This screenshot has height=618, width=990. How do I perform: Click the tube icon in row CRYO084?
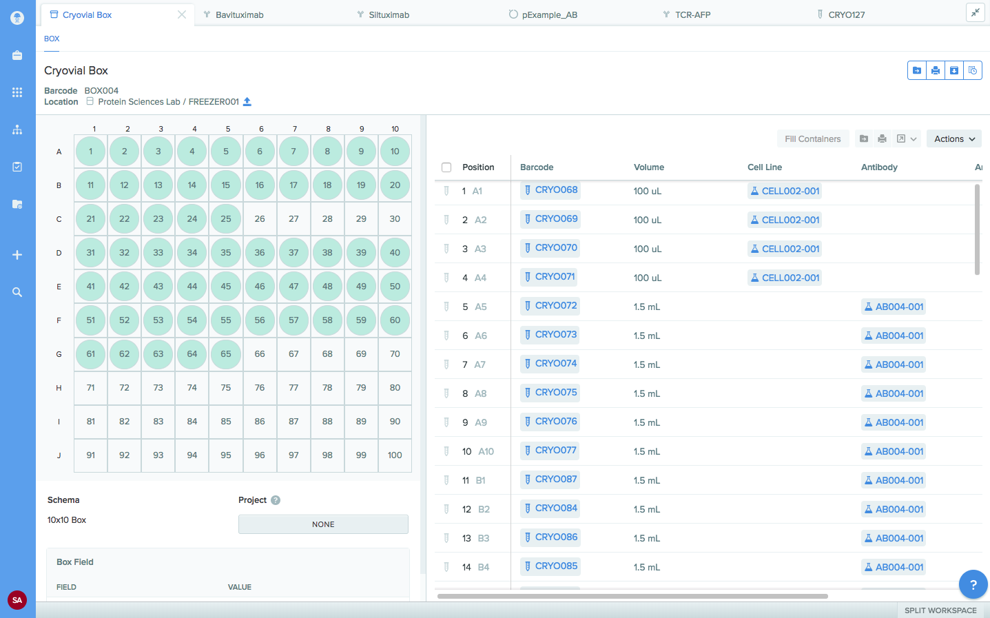[446, 509]
